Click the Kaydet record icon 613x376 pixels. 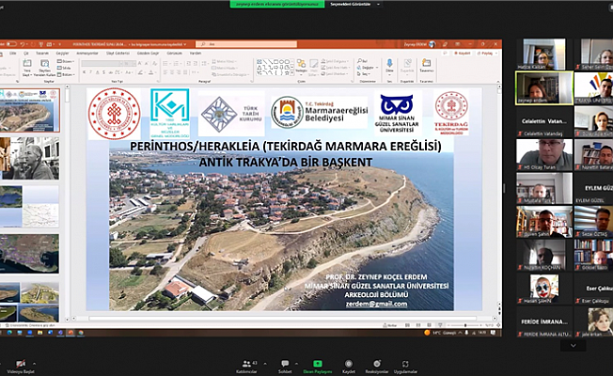(x=350, y=365)
